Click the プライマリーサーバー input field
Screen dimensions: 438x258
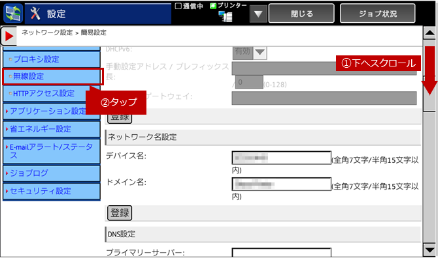point(281,252)
